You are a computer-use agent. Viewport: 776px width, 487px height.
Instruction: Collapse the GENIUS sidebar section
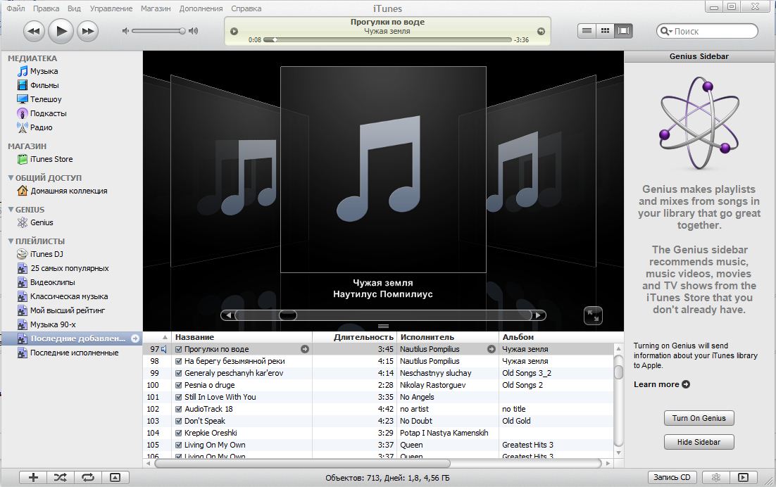(x=11, y=210)
